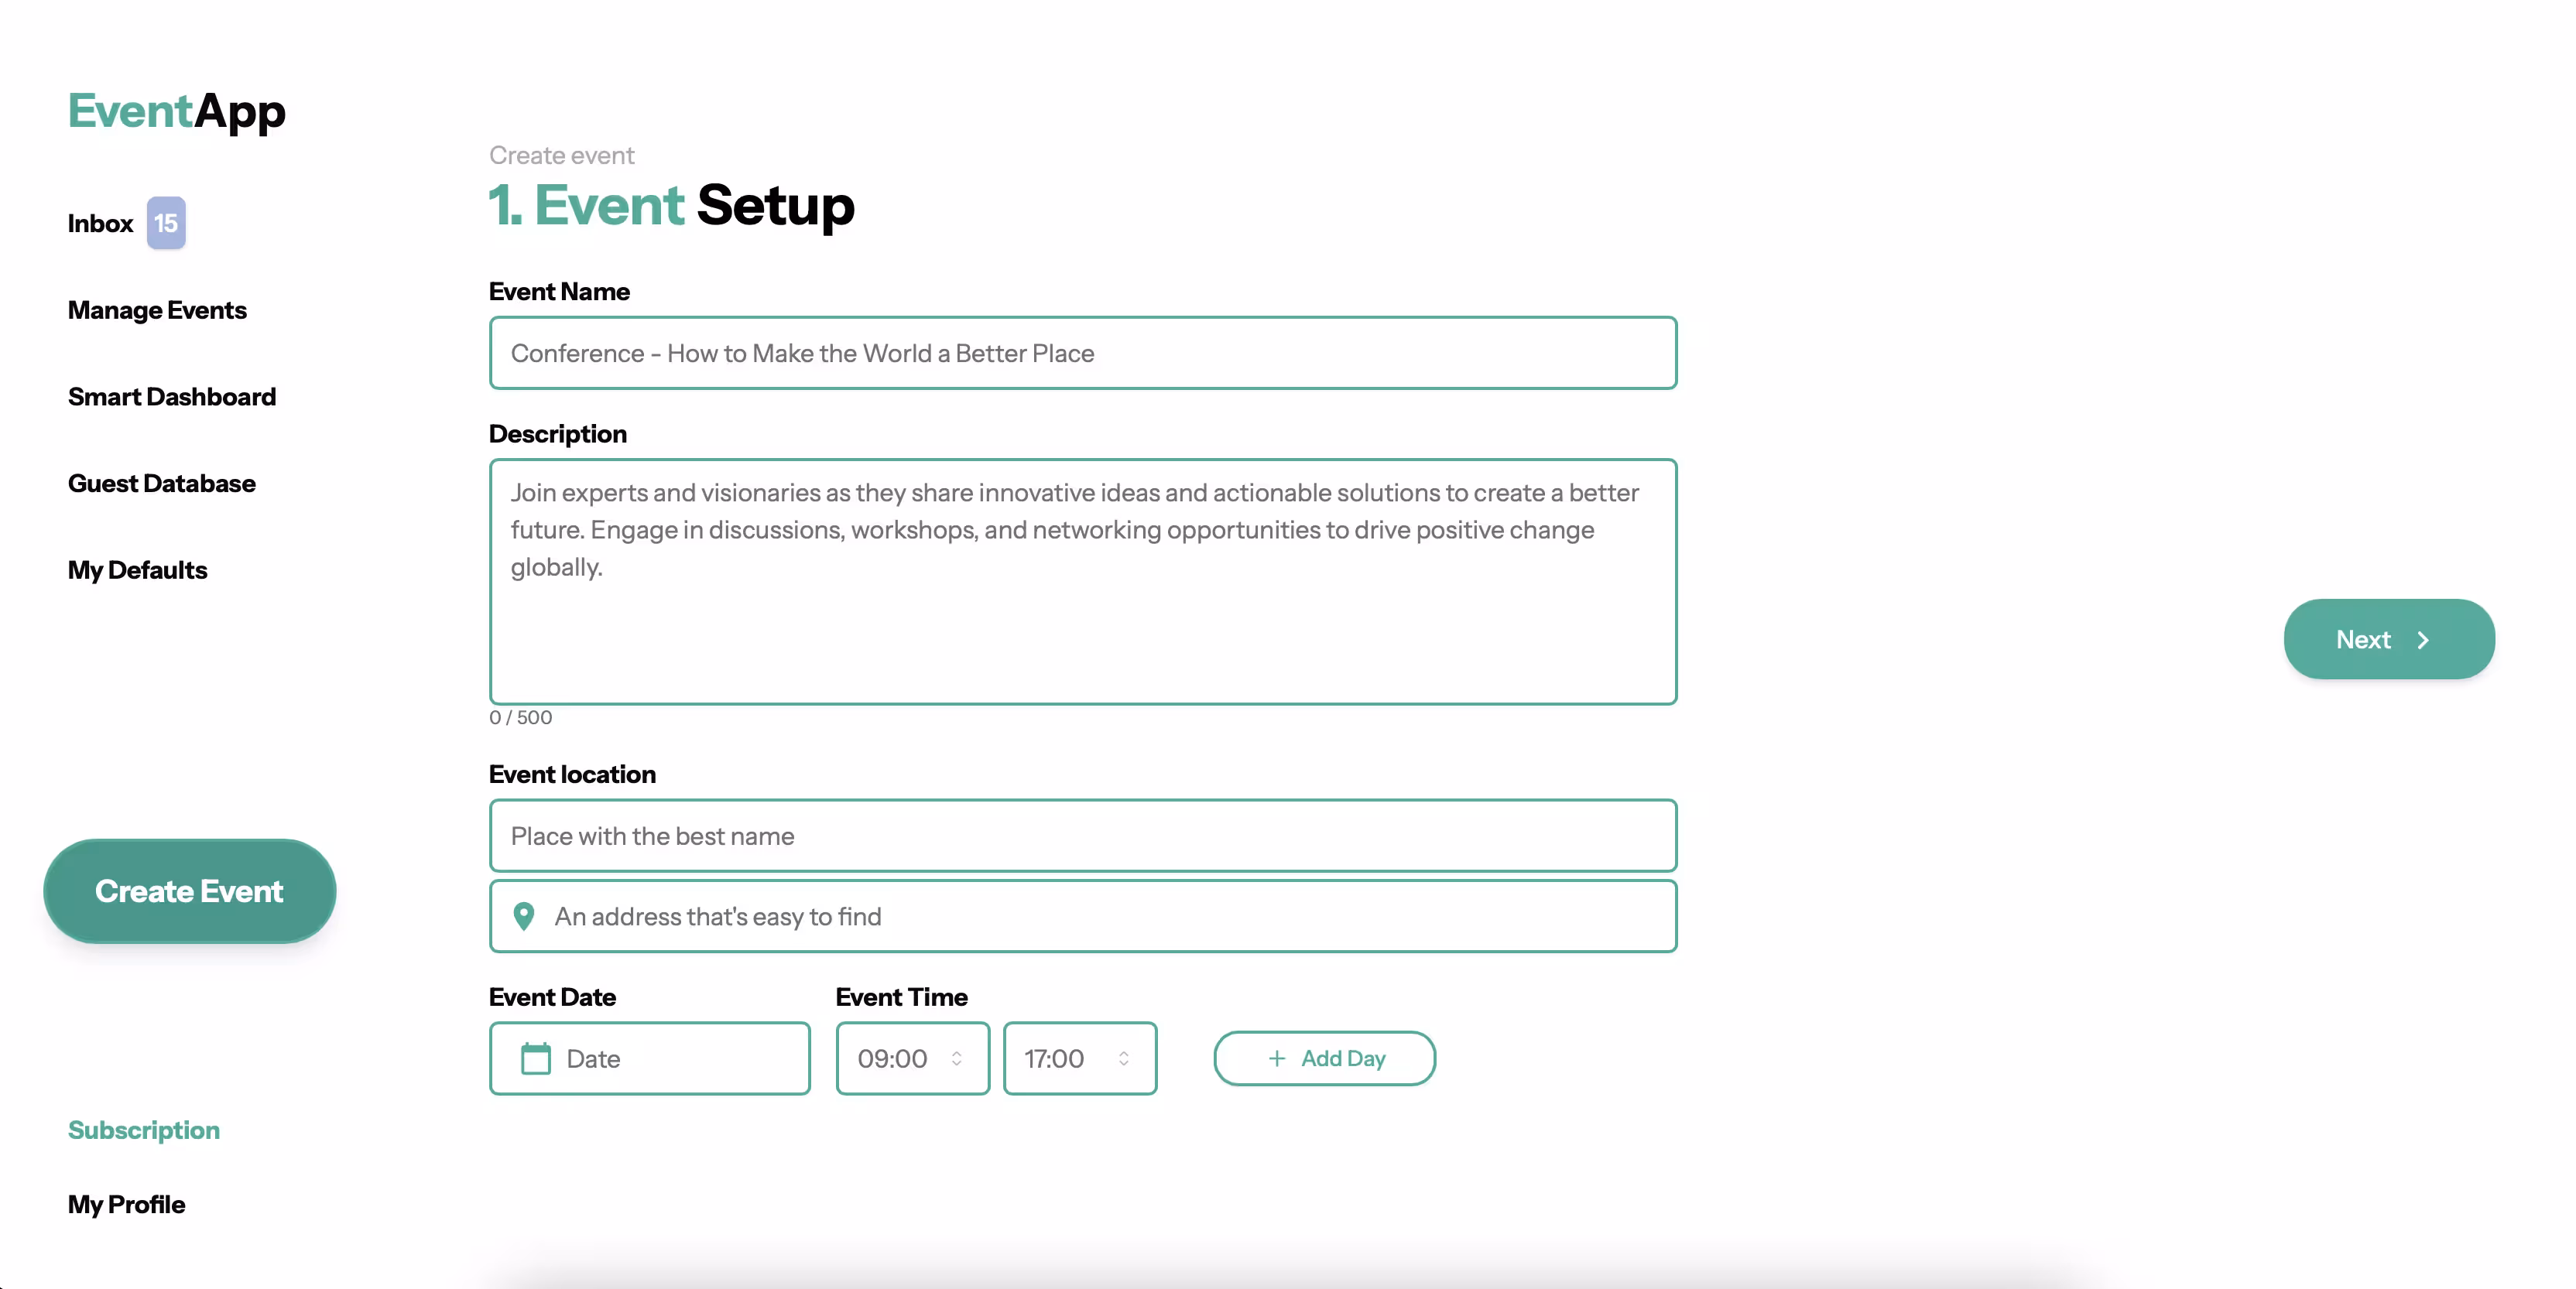
Task: Click the EventApp logo
Action: pos(176,111)
